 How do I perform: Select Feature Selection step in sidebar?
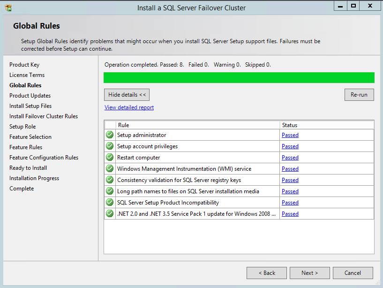[x=30, y=137]
